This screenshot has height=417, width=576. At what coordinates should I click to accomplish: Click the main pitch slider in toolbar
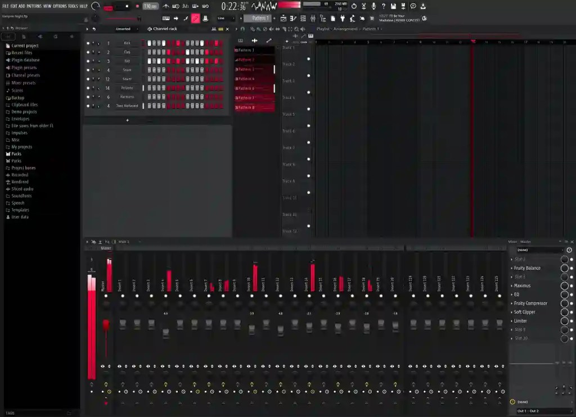tap(123, 19)
